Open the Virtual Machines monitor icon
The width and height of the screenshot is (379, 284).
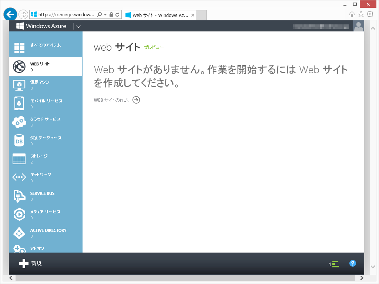point(19,85)
